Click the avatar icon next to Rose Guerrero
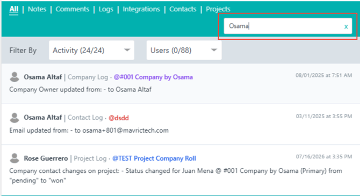The width and height of the screenshot is (360, 196). click(x=15, y=158)
